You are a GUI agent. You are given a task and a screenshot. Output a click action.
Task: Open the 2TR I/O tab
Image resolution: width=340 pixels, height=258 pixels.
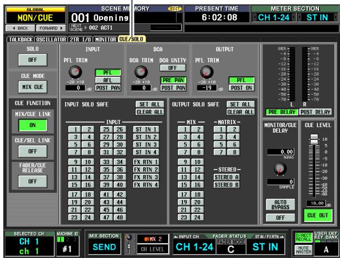click(80, 39)
